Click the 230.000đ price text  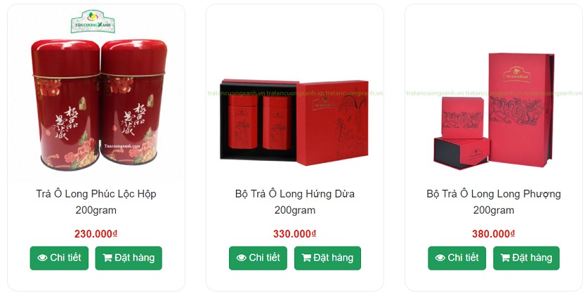coord(96,234)
